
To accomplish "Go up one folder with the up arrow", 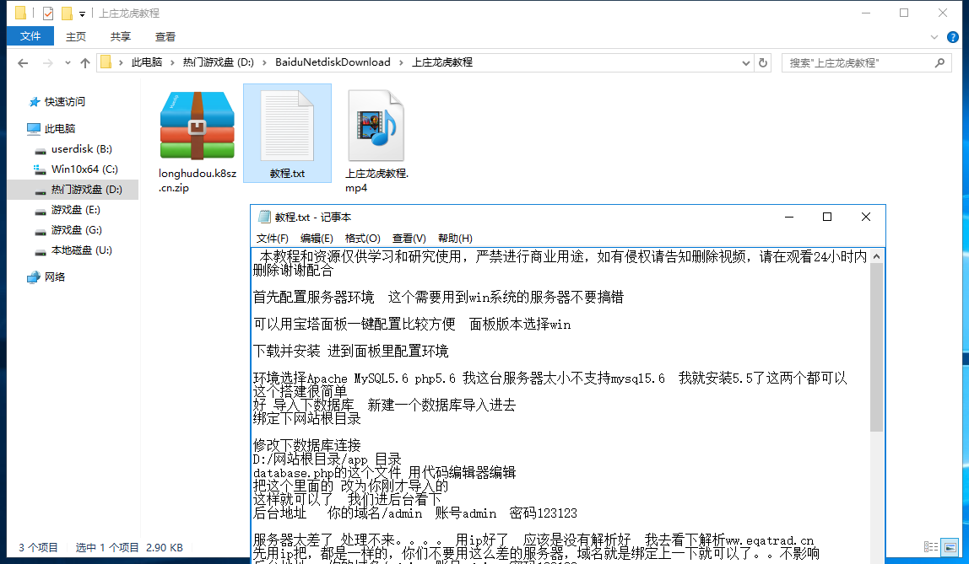I will point(85,63).
